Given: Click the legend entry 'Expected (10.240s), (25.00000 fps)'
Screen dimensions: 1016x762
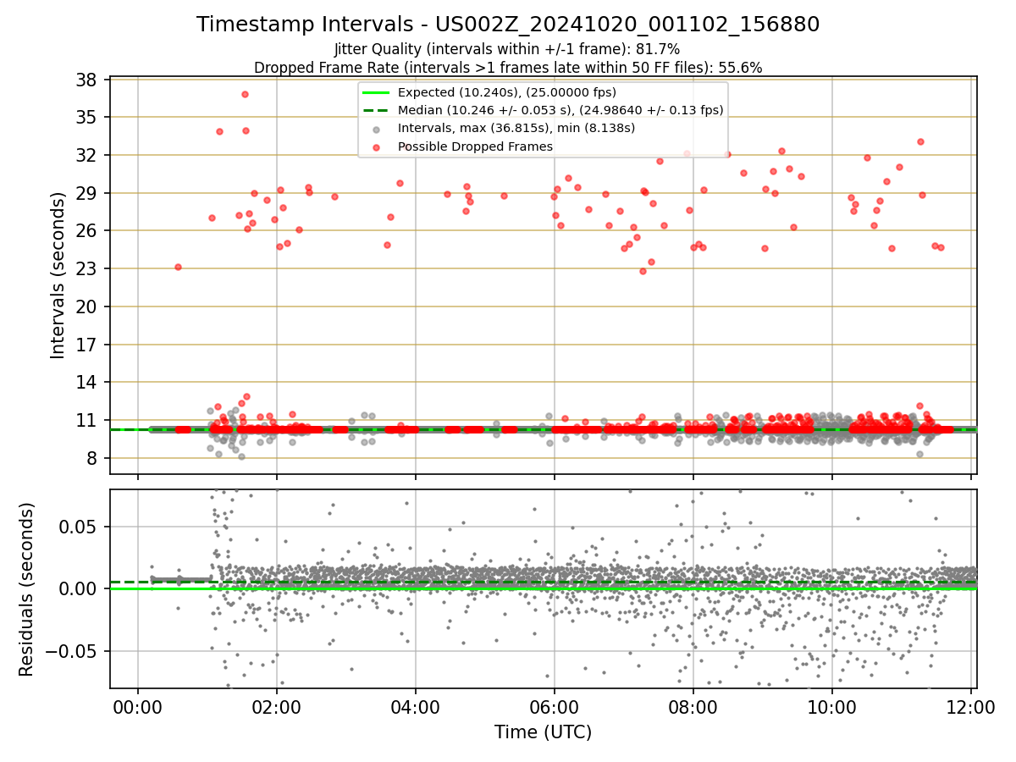Looking at the screenshot, I should click(507, 92).
